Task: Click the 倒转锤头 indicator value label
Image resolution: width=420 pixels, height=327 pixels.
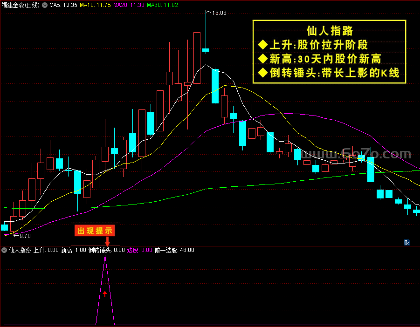Action: coord(107,250)
